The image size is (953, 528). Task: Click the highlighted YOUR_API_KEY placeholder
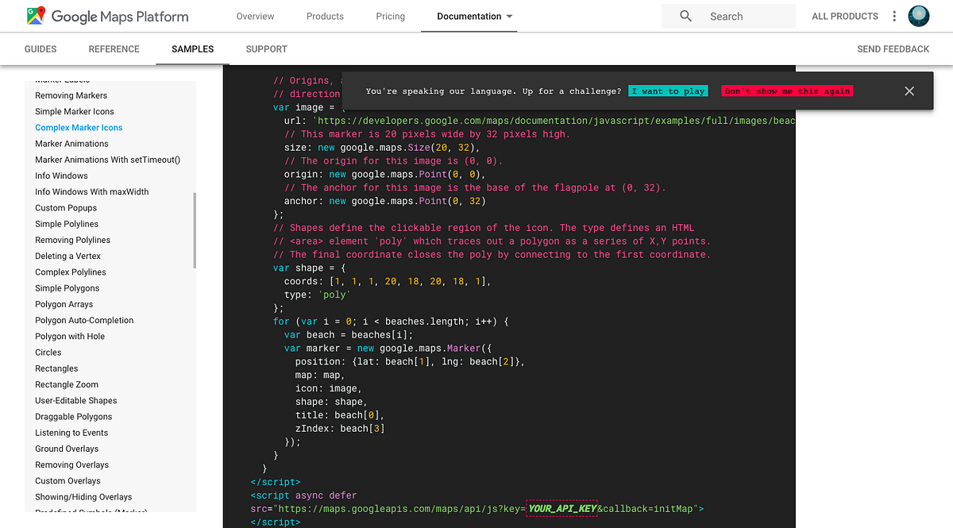561,508
